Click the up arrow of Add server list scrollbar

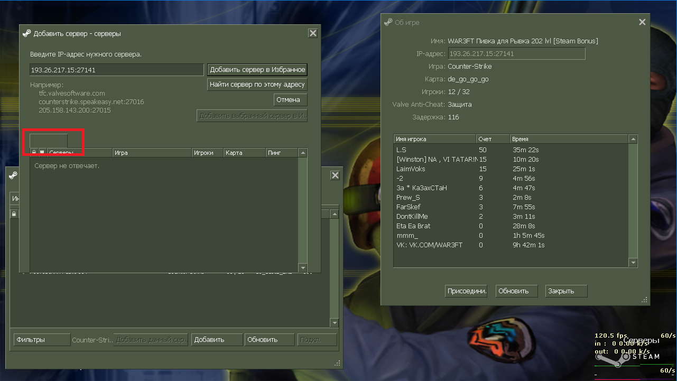click(x=303, y=153)
